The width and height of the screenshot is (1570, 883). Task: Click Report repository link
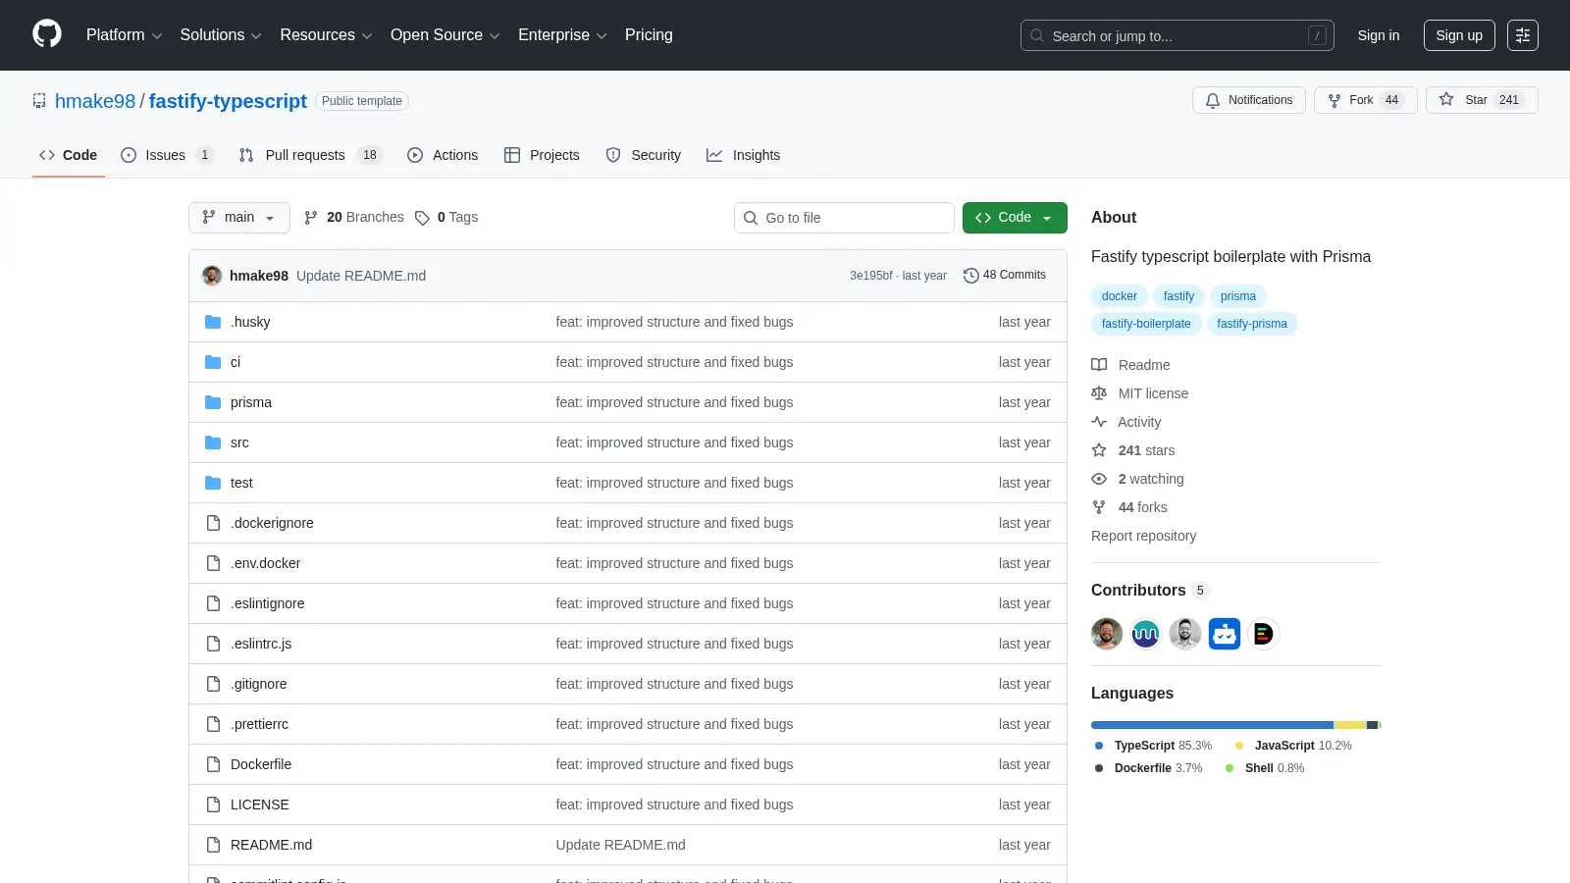pyautogui.click(x=1143, y=536)
